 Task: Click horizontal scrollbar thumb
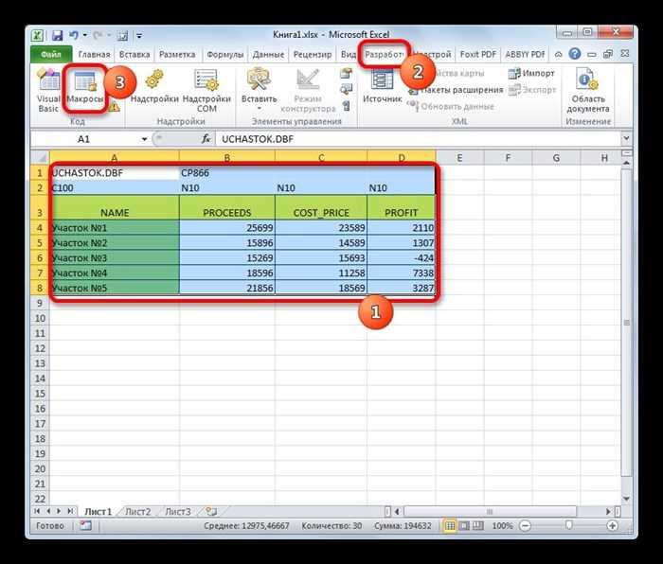tap(490, 512)
